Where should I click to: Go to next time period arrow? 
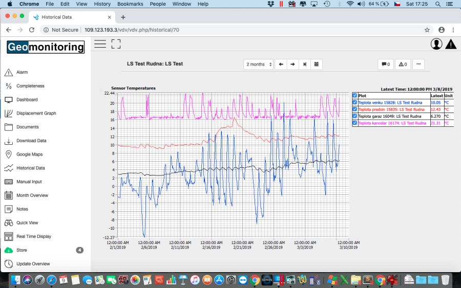point(292,64)
